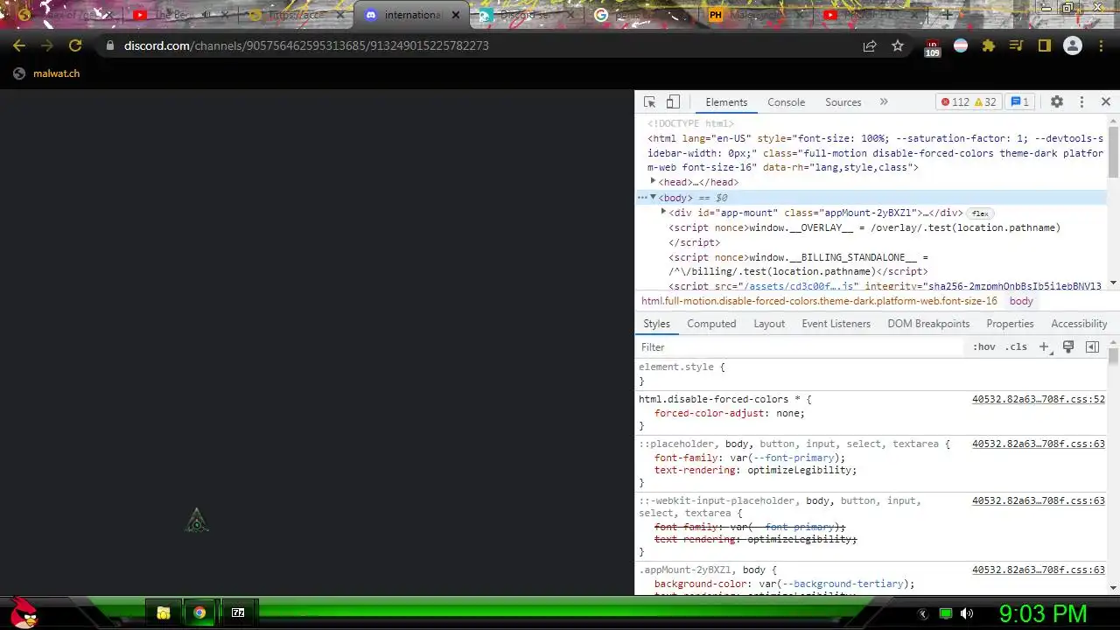The height and width of the screenshot is (630, 1120).
Task: Click the styles Filter input field
Action: click(801, 347)
